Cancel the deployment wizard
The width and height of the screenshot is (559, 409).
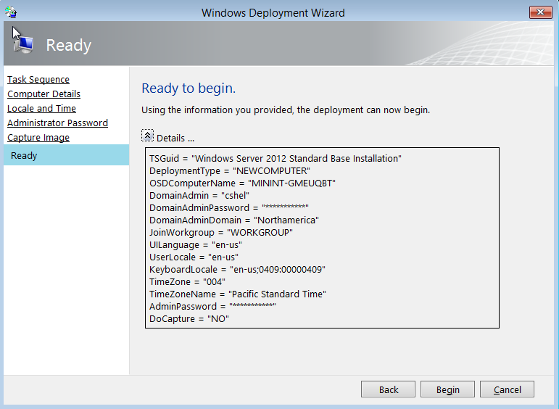[507, 389]
